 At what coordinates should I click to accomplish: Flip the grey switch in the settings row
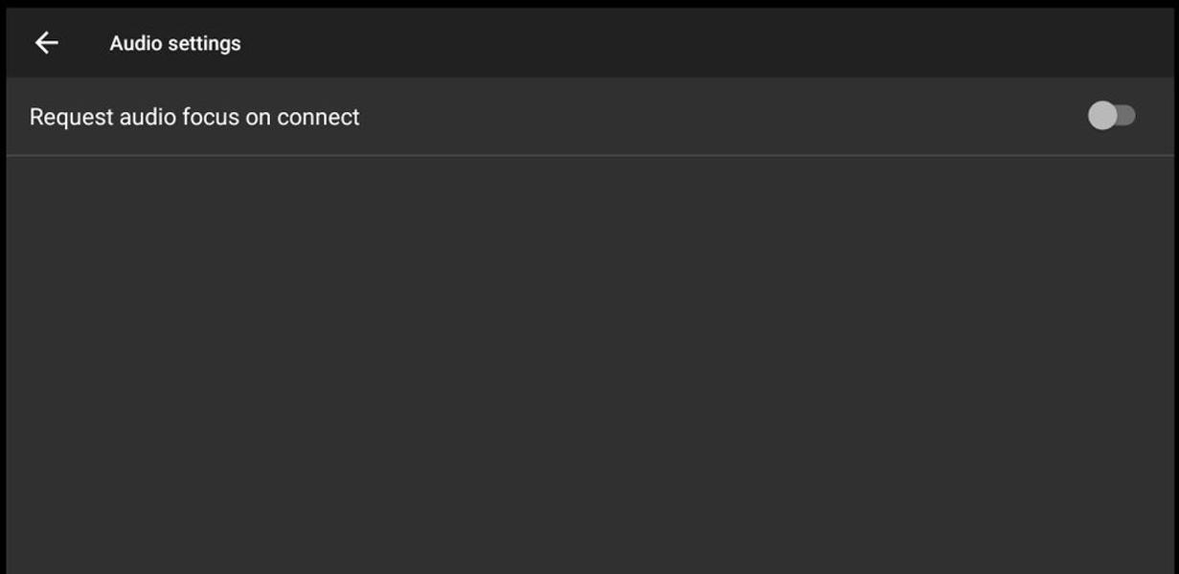click(1111, 116)
